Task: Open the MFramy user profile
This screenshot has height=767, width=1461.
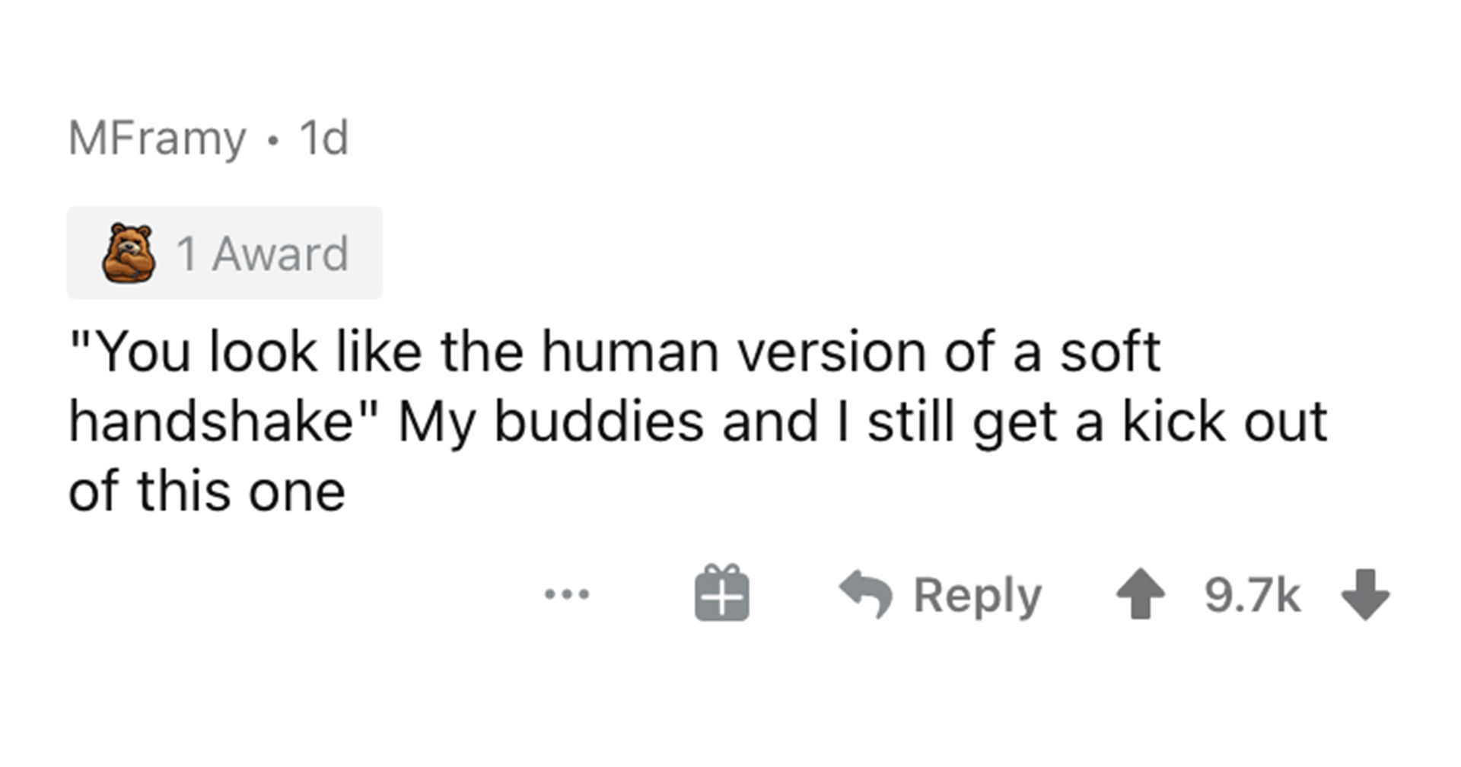Action: point(157,138)
